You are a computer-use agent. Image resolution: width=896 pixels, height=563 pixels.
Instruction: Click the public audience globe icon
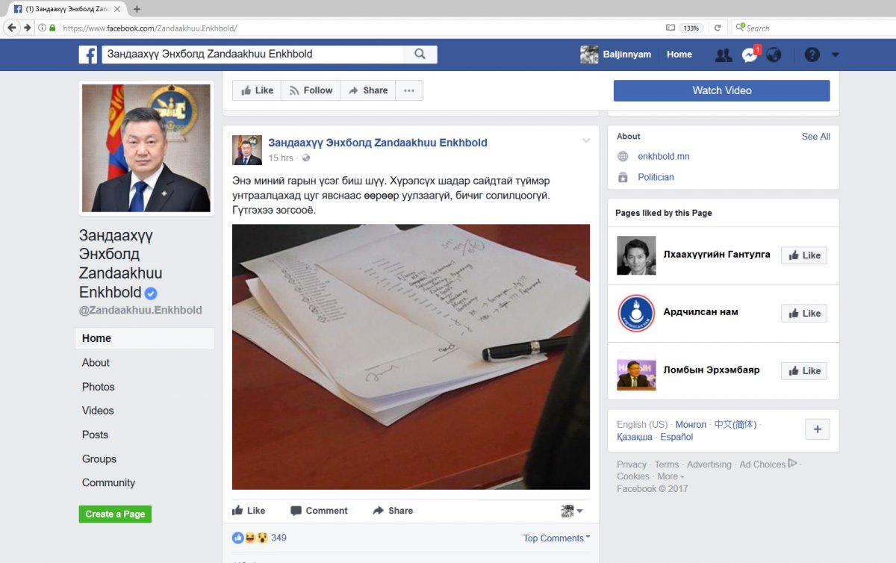coord(306,158)
